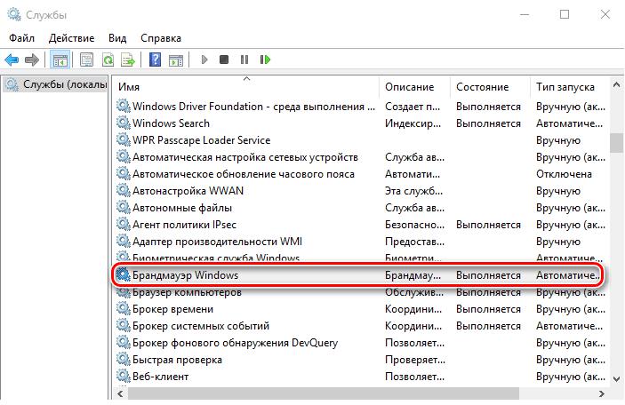This screenshot has height=405, width=625.
Task: Click the scroll left arrow at the bottom
Action: [120, 393]
